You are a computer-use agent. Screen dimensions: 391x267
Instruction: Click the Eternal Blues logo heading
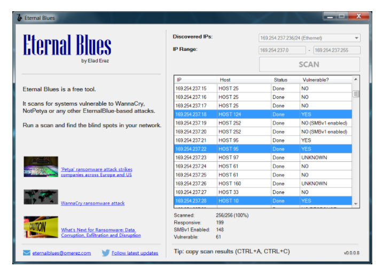click(x=67, y=45)
